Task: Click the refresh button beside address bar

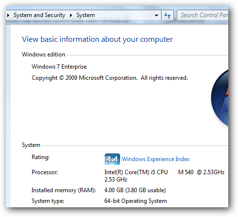Action: [167, 15]
